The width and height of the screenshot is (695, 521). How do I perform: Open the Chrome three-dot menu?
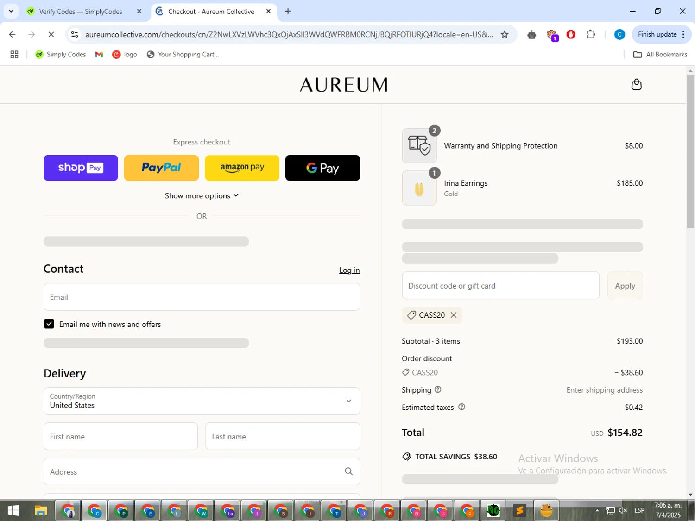[683, 34]
